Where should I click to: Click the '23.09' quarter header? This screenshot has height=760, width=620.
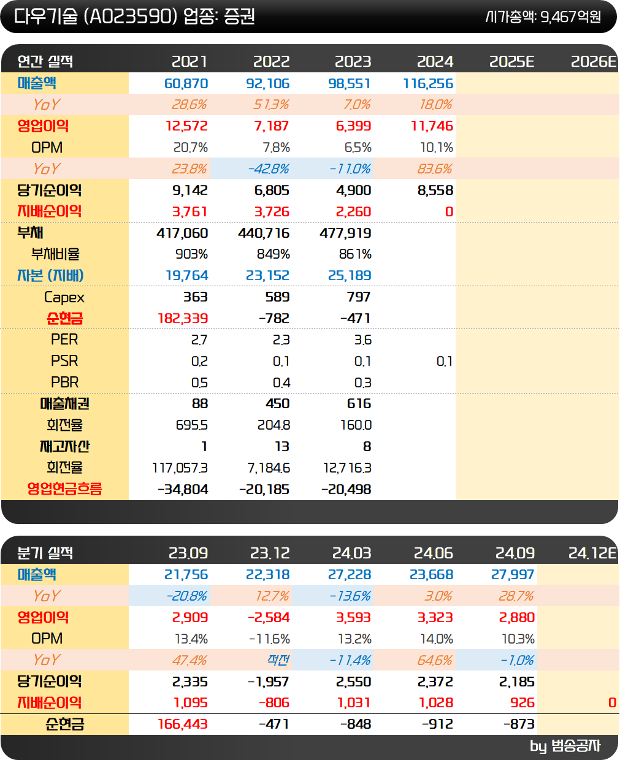[x=188, y=553]
